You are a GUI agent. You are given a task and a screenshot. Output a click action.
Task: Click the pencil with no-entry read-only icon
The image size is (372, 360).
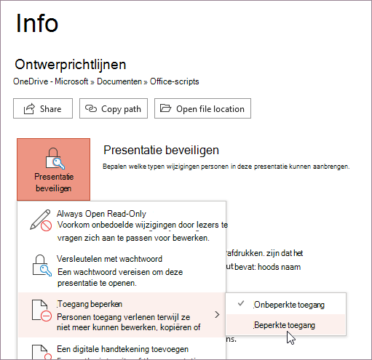[41, 220]
